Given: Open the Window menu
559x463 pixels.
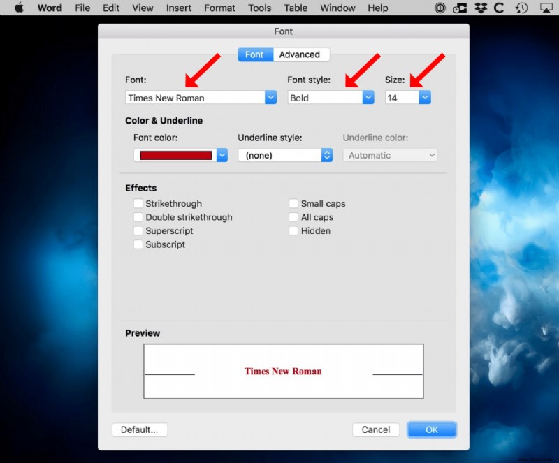Looking at the screenshot, I should coord(337,8).
